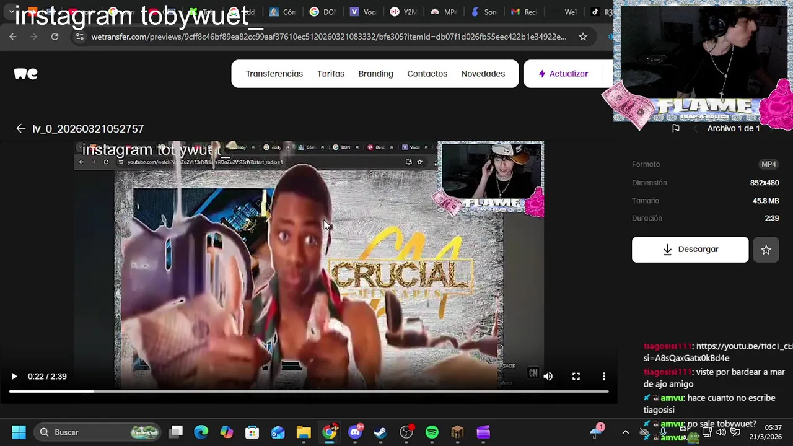
Task: Seek on the video progress bar
Action: click(309, 391)
